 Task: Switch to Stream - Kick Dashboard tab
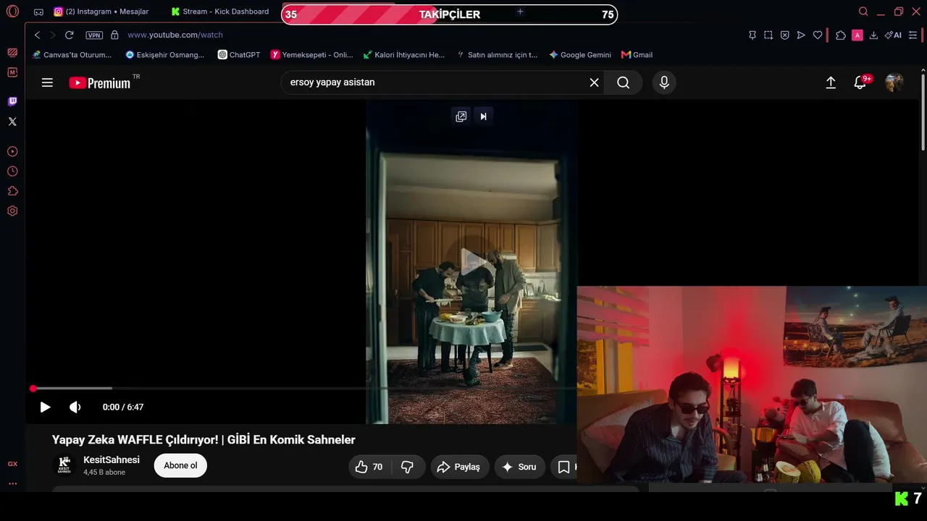[220, 12]
